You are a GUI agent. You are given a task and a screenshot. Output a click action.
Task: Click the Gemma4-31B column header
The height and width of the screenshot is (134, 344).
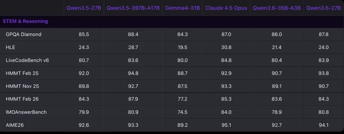point(183,8)
